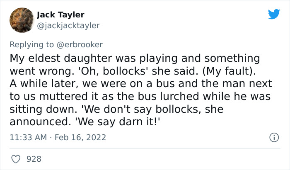
Task: Like the tweet with the heart icon
Action: (x=17, y=159)
